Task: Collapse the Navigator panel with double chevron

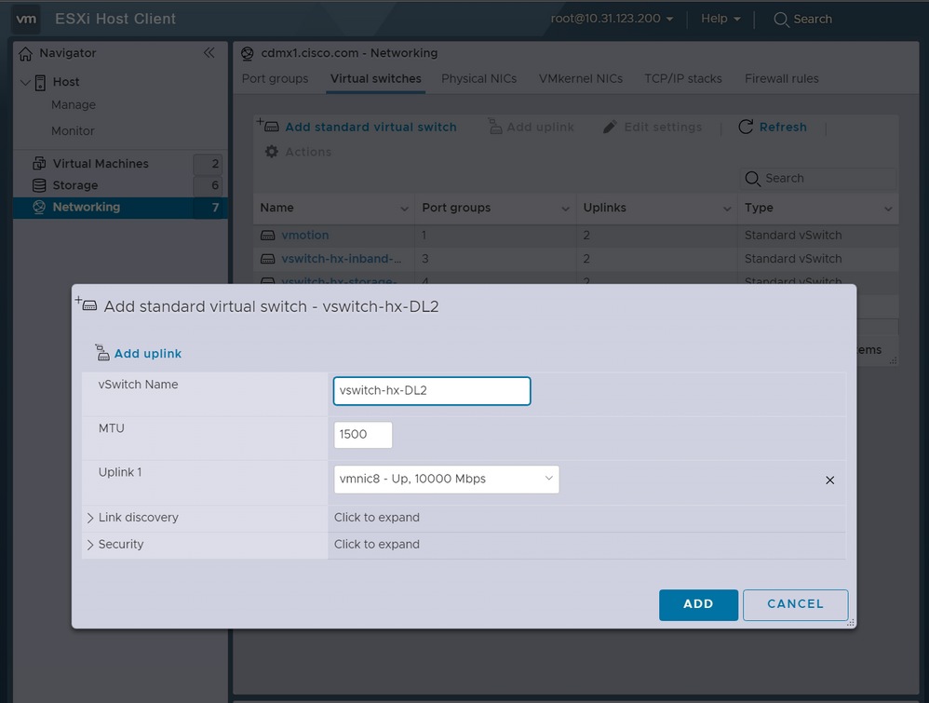Action: click(x=209, y=53)
